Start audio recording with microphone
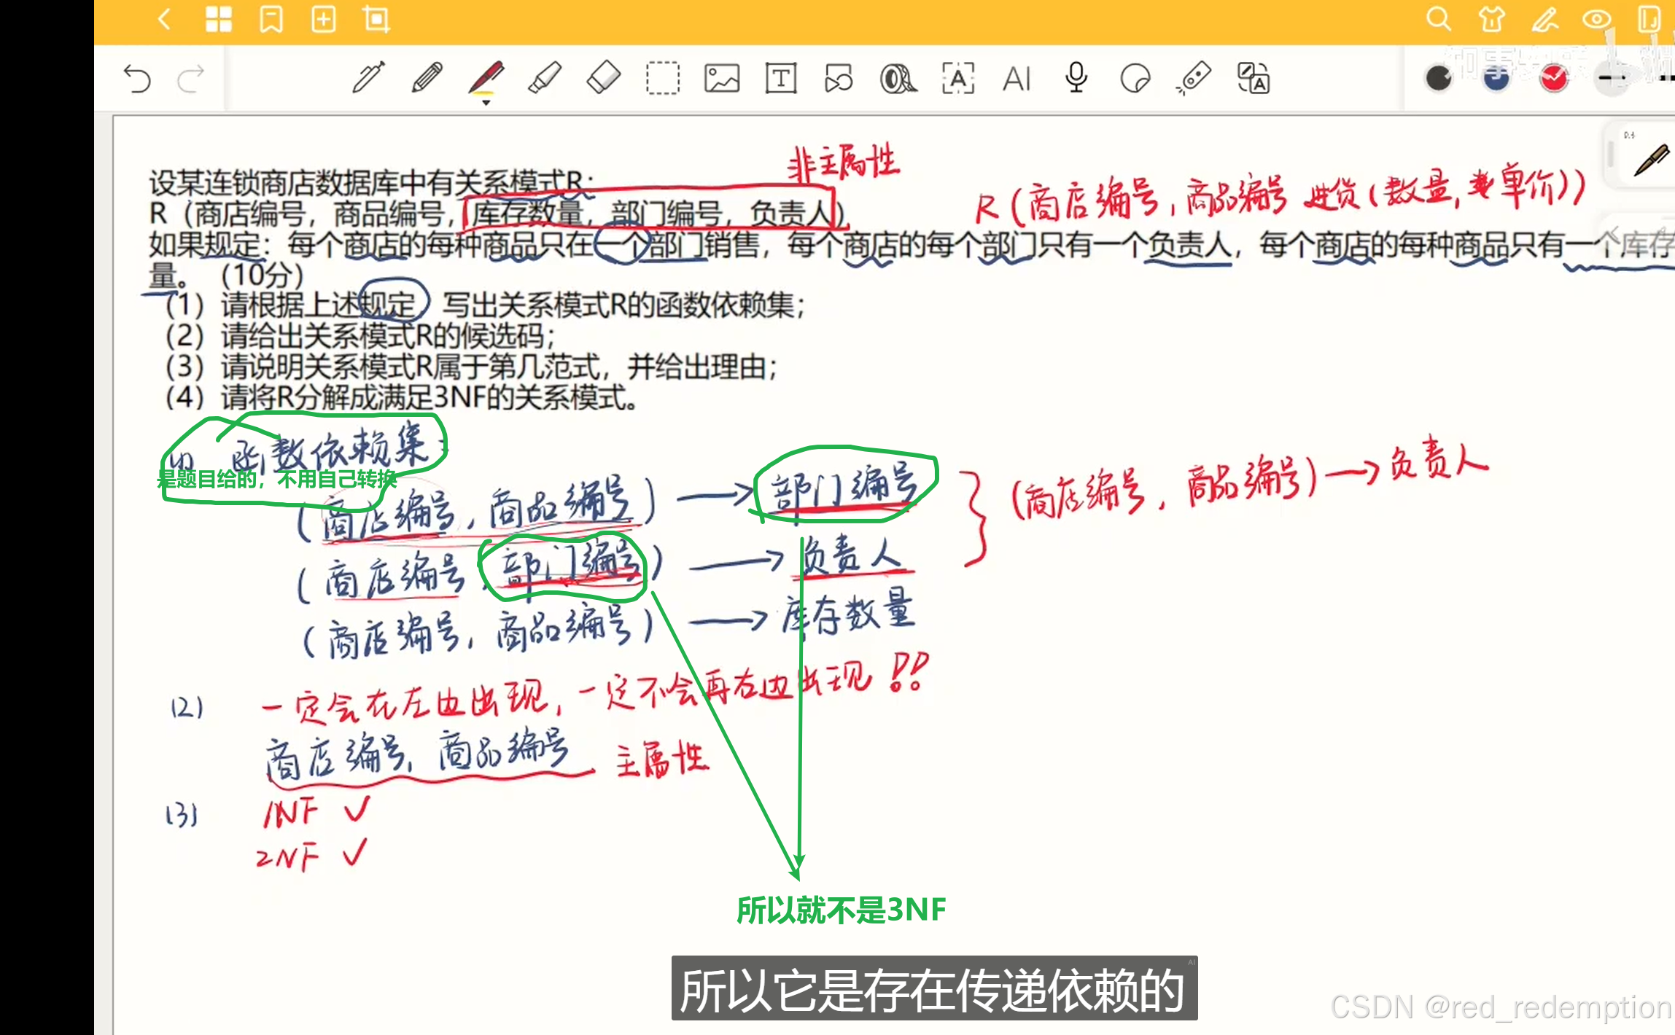1675x1035 pixels. [1076, 78]
